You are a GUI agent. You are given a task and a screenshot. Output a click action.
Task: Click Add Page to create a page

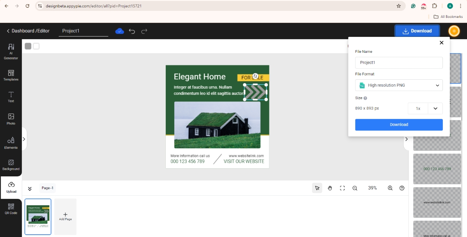(65, 216)
